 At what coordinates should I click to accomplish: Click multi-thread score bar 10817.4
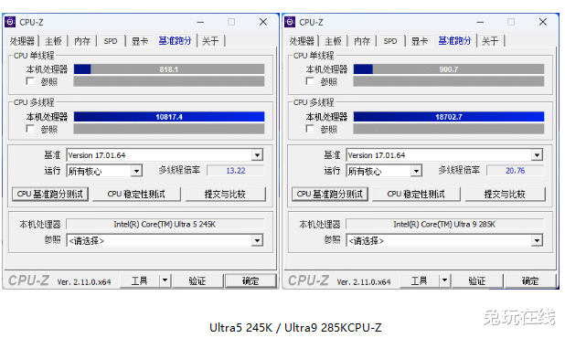coord(169,117)
